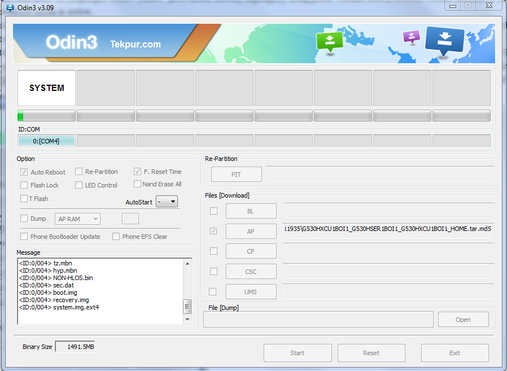Screen dimensions: 507x371
Task: Click the BL file button
Action: click(251, 211)
